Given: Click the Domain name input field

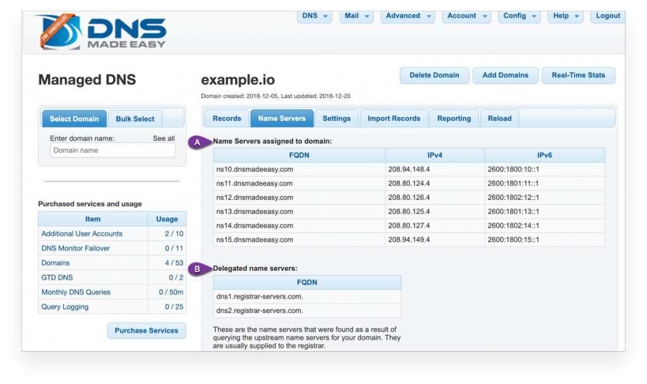Looking at the screenshot, I should [112, 151].
